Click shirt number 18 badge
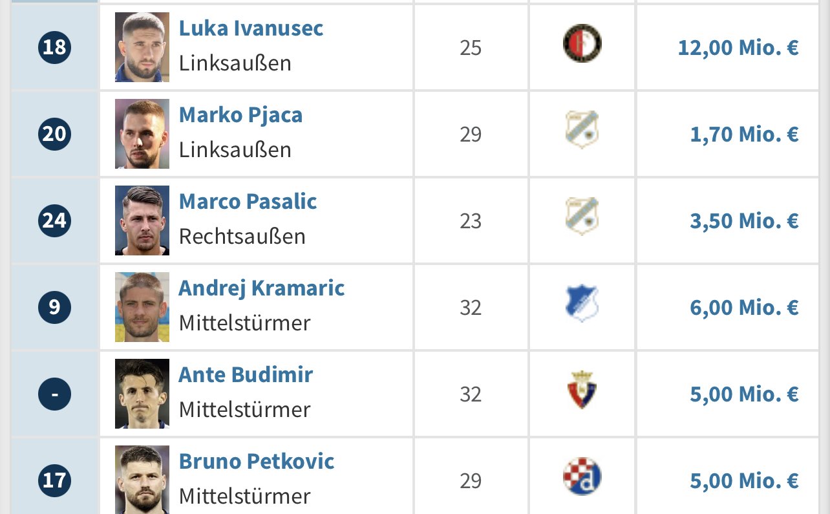 click(54, 47)
